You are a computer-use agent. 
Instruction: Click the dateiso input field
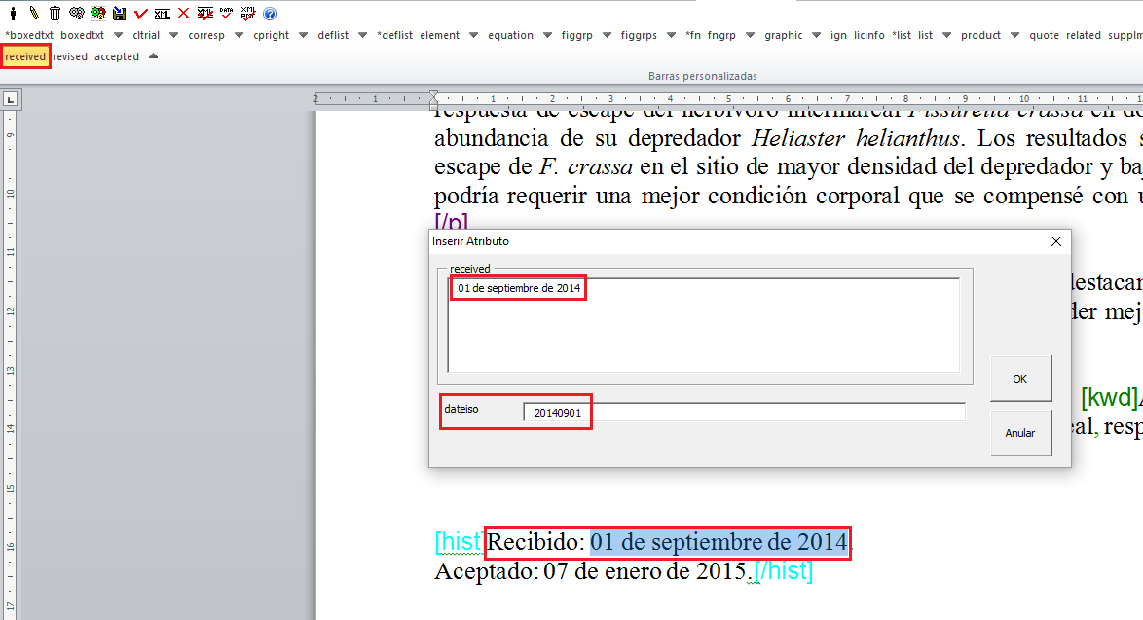coord(745,413)
